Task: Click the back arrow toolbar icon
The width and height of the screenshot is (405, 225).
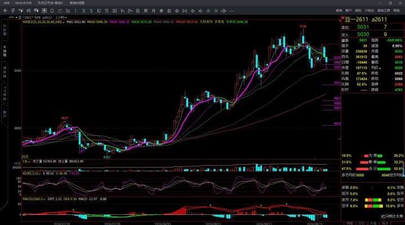Action: click(x=6, y=11)
